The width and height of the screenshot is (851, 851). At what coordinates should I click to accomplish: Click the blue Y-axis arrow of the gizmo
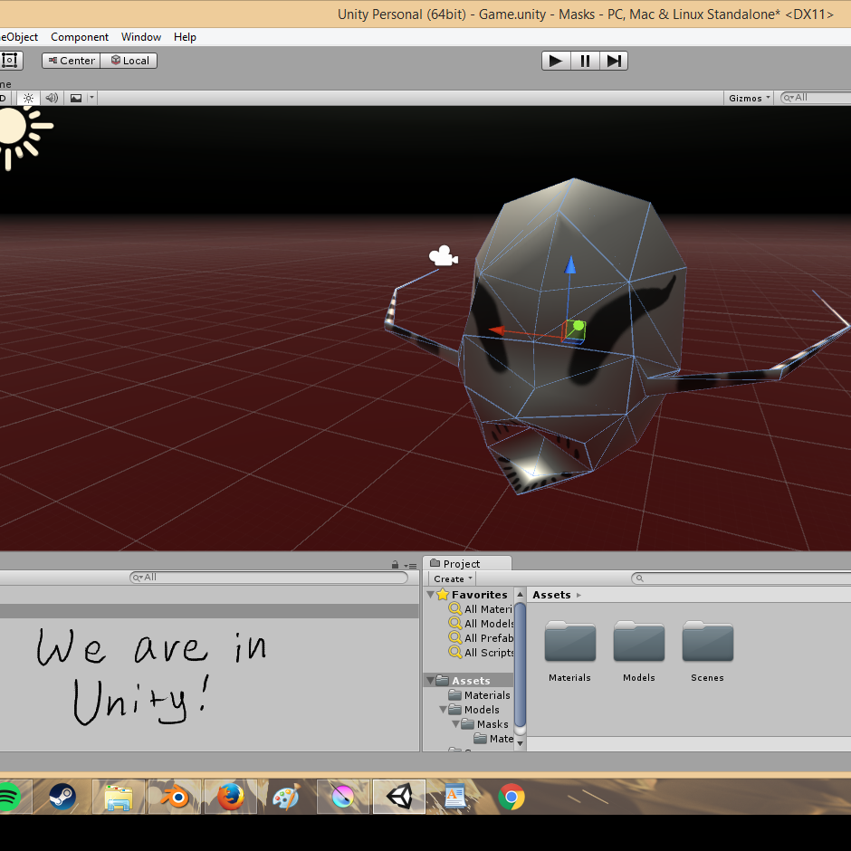pos(570,265)
